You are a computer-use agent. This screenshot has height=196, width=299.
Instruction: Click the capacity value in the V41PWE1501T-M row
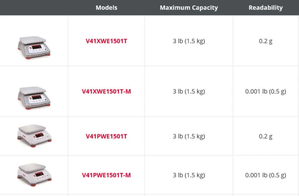pyautogui.click(x=189, y=175)
